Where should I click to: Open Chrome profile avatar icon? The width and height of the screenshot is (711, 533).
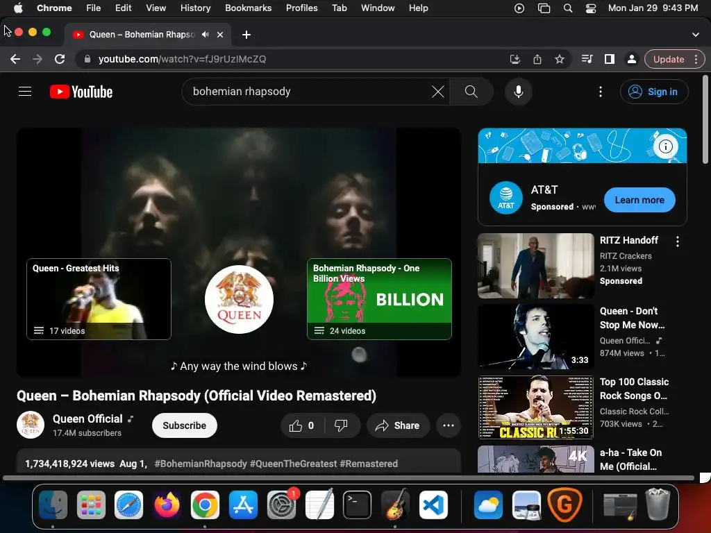(631, 59)
